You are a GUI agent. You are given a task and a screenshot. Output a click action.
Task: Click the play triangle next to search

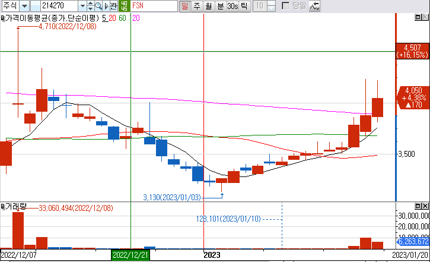[x=107, y=6]
